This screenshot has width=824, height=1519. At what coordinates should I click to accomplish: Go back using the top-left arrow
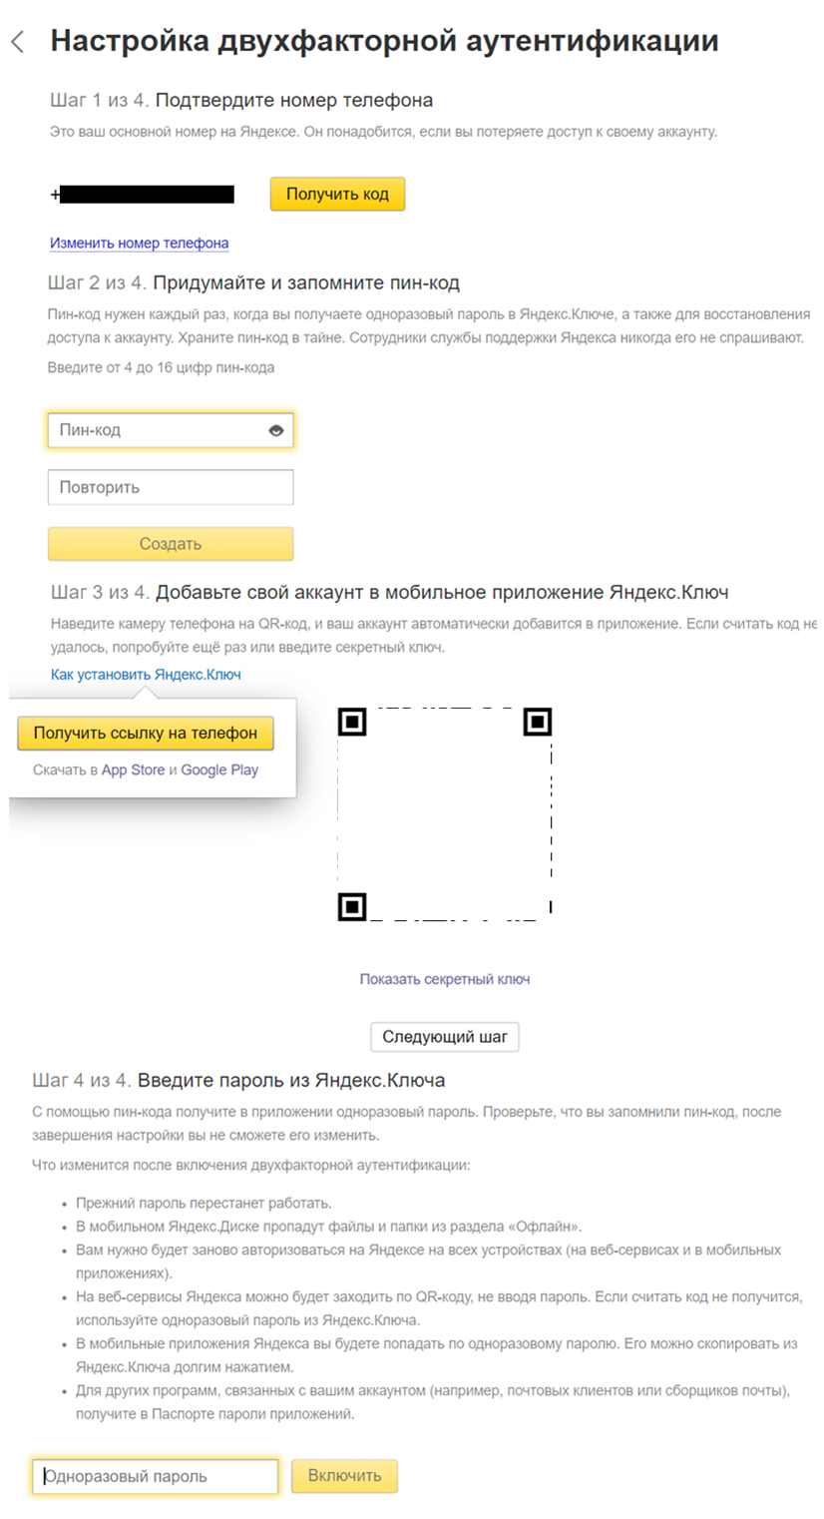pos(17,42)
